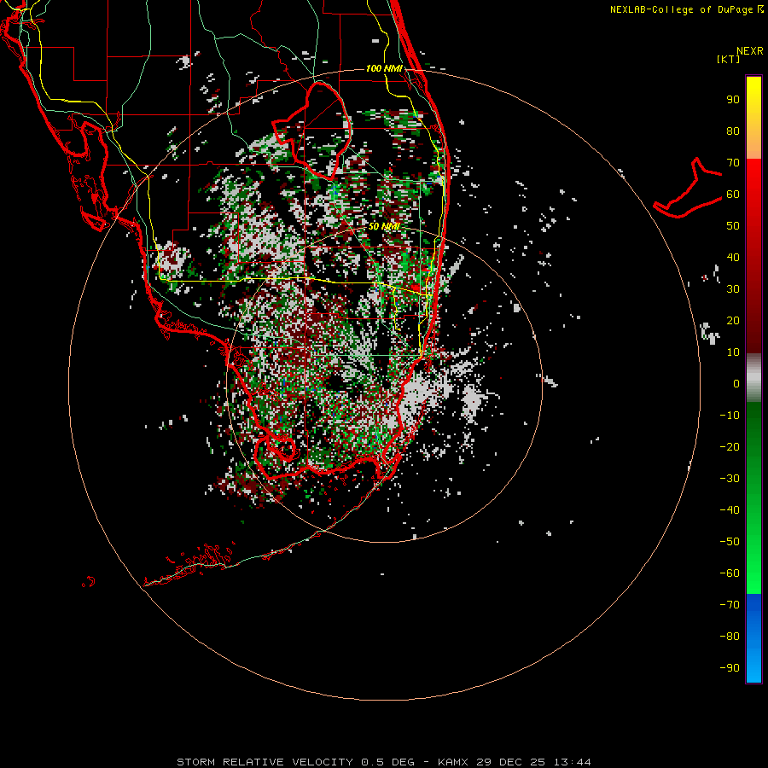Image resolution: width=768 pixels, height=768 pixels.
Task: Click the gray zero-velocity segment of the color bar
Action: (753, 378)
